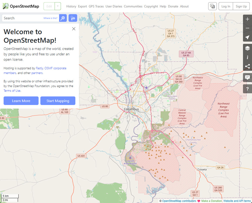This screenshot has height=203, width=252.
Task: Open the OpenStreetMap contributors attribution link
Action: [179, 201]
